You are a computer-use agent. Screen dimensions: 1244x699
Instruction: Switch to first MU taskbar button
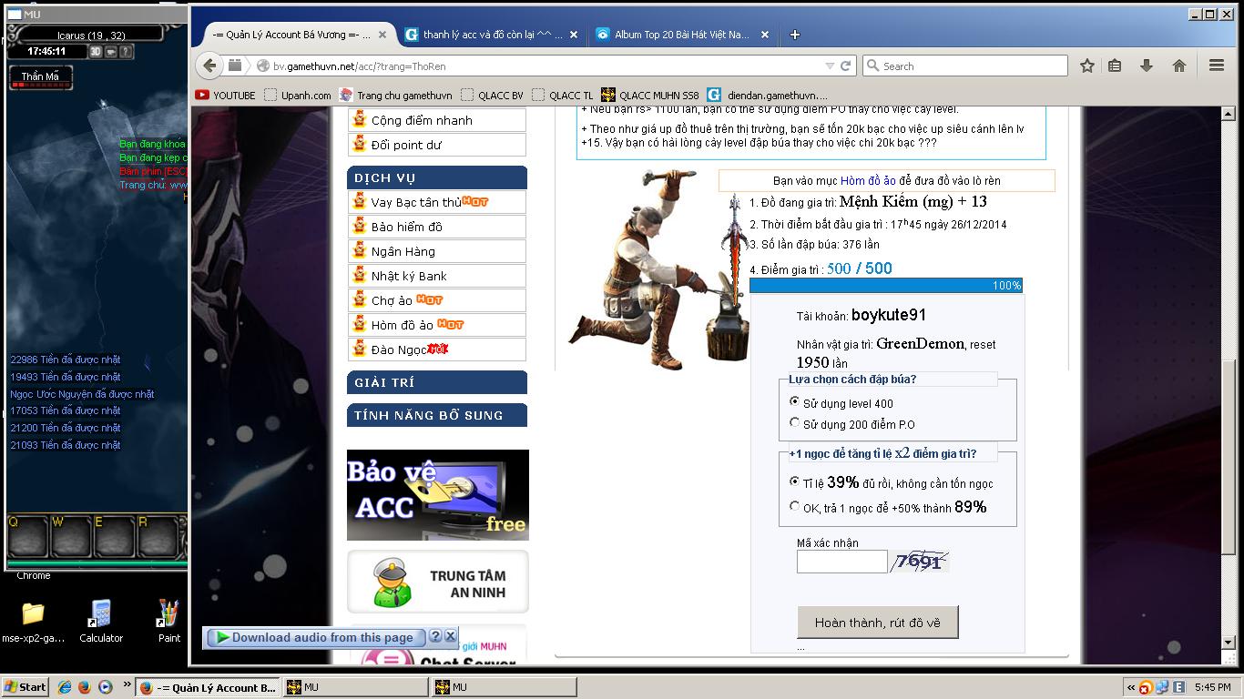353,687
